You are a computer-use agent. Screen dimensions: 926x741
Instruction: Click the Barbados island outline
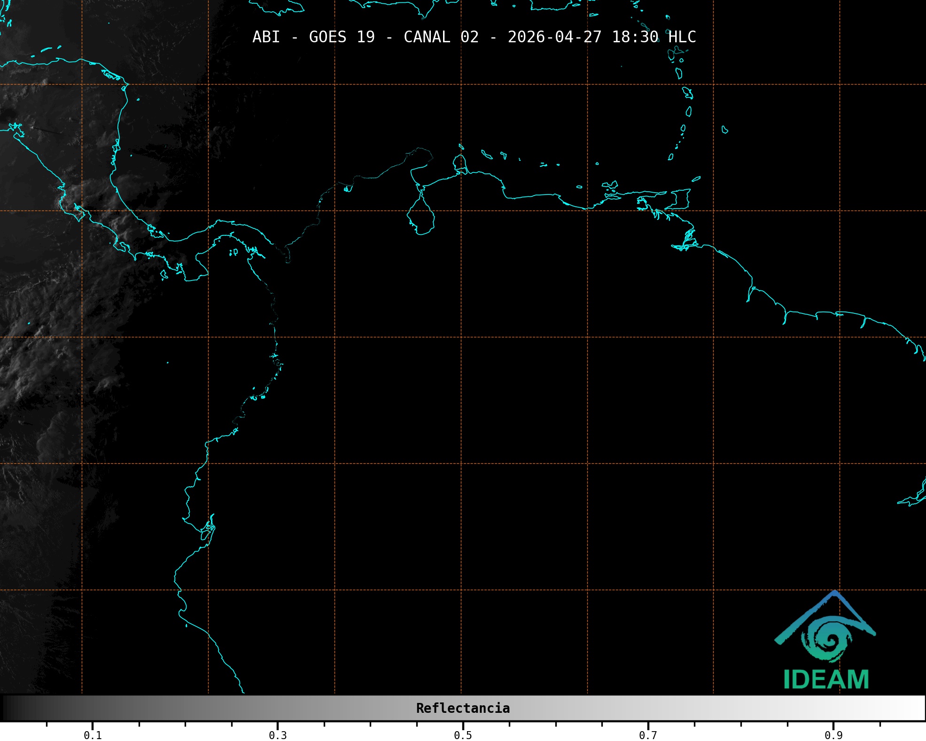click(x=725, y=130)
